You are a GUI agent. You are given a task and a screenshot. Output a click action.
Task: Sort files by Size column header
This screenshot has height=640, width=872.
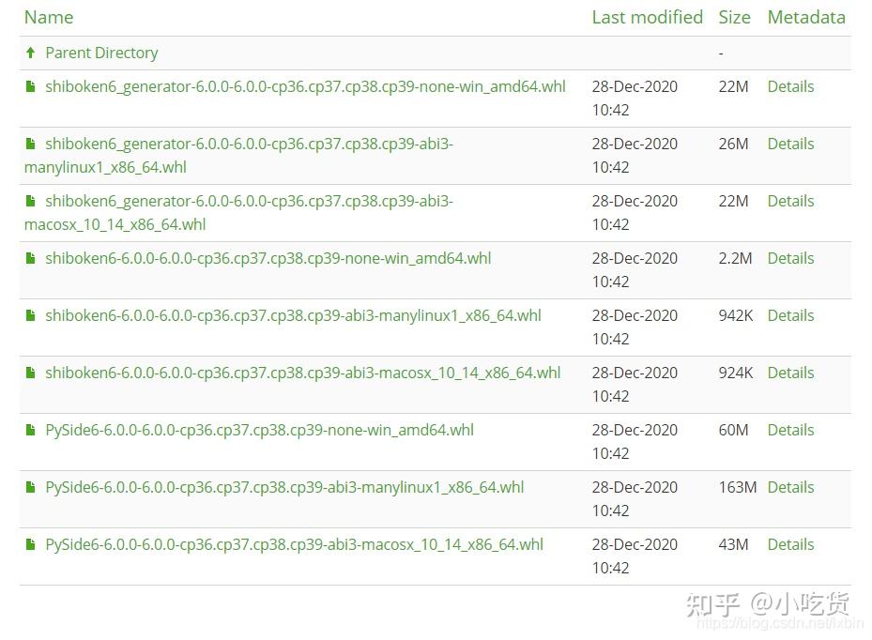[x=734, y=17]
